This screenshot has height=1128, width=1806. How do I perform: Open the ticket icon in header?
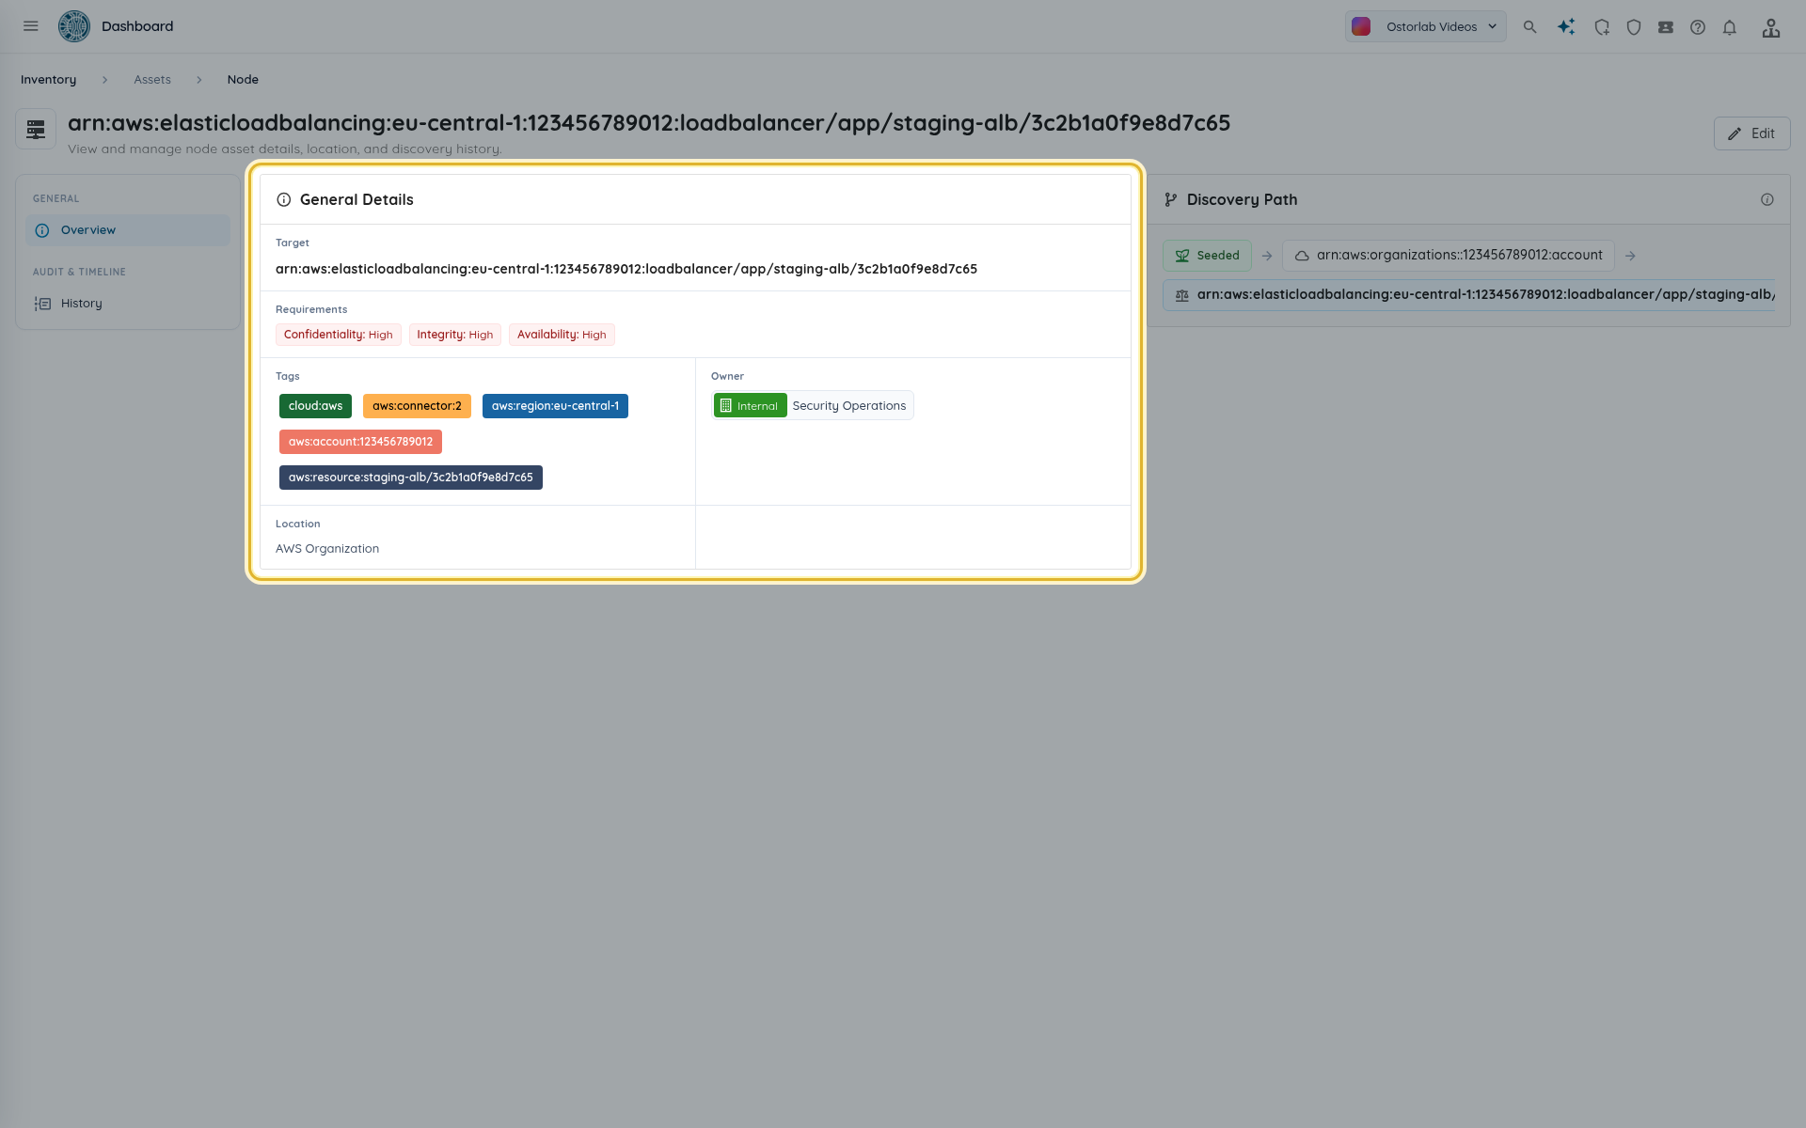point(1666,27)
